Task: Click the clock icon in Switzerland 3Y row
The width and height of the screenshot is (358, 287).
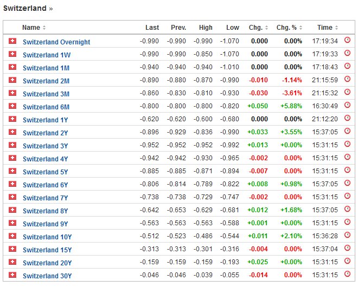Action: pyautogui.click(x=347, y=144)
